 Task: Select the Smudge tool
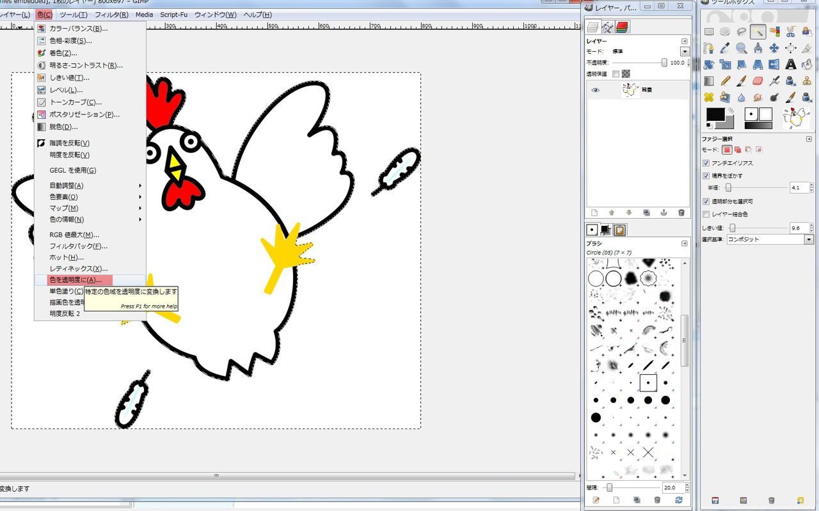point(758,98)
